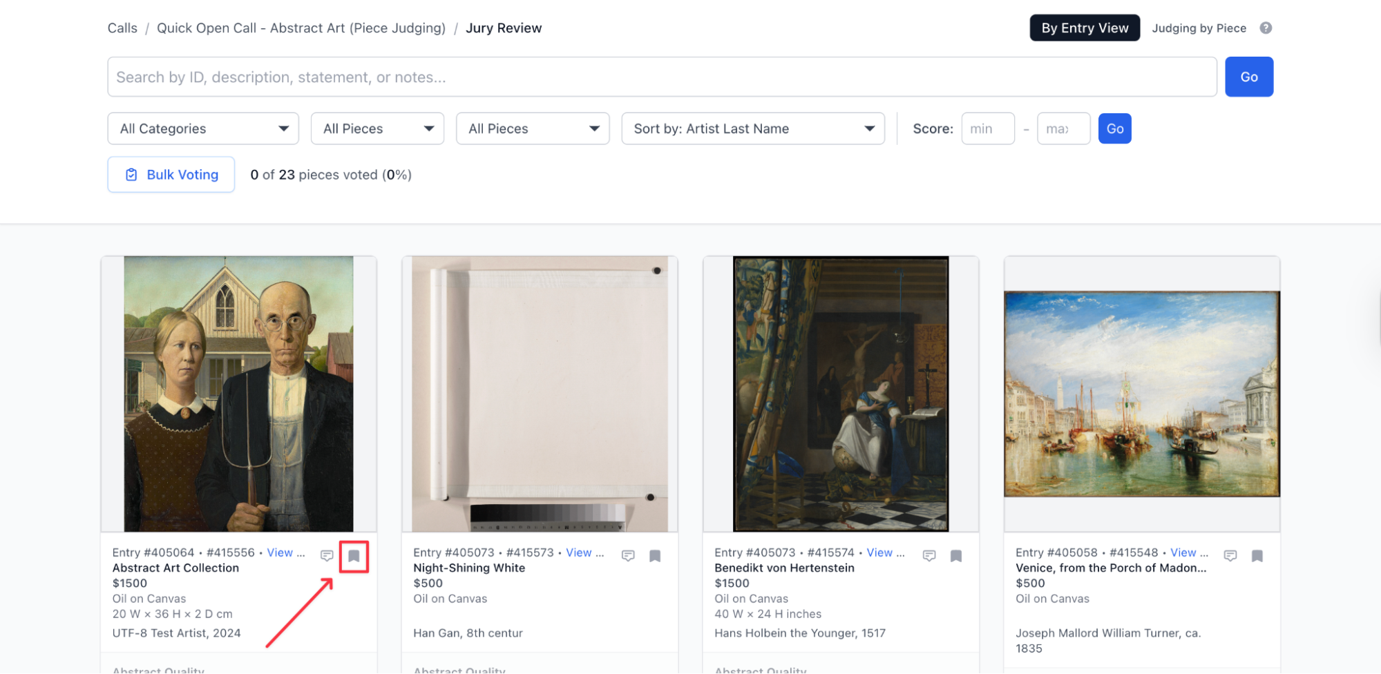1381x674 pixels.
Task: Click '20 W × 36 H × 2 D cm' dimensions
Action: point(173,614)
